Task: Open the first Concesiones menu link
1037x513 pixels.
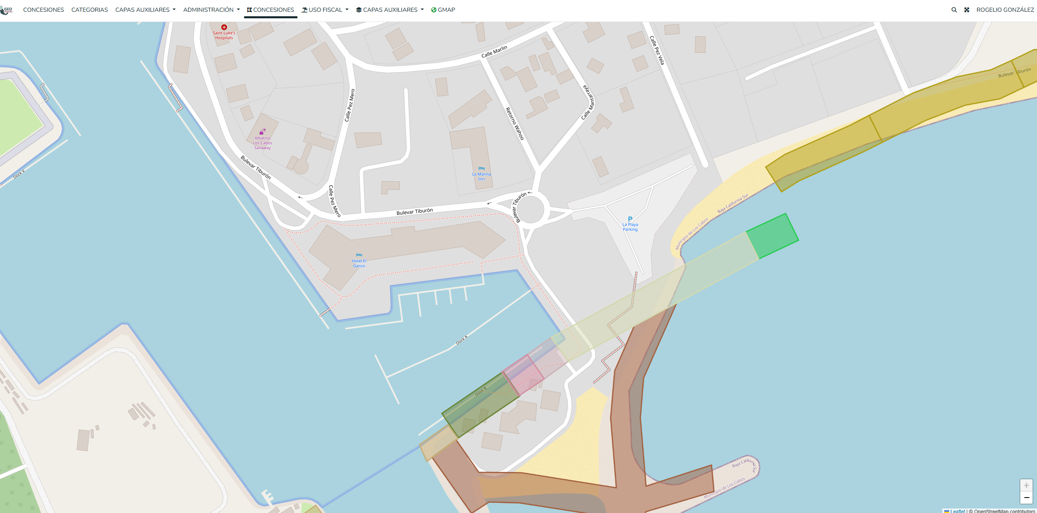Action: [44, 10]
